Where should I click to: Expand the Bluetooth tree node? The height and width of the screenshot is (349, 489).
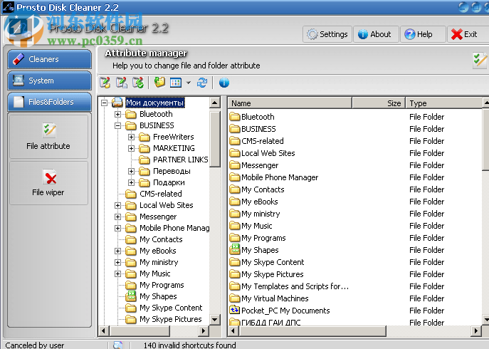[x=118, y=114]
